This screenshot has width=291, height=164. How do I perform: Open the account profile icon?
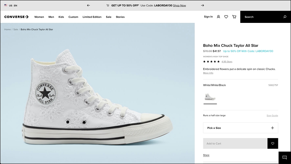point(218,17)
